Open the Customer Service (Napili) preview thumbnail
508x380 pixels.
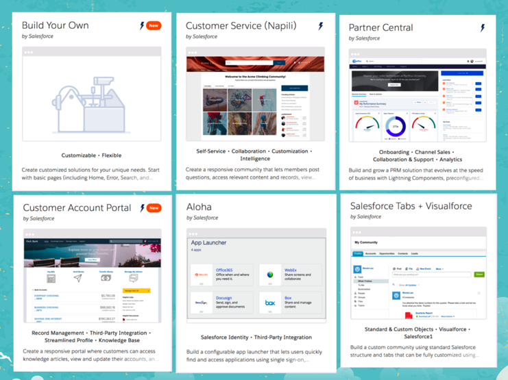tap(255, 94)
